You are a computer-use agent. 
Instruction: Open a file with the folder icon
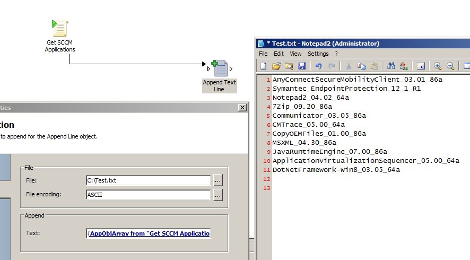tap(276, 66)
